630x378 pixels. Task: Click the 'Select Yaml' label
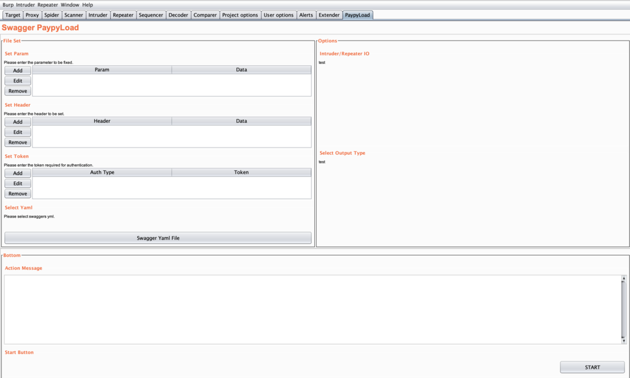(x=18, y=208)
